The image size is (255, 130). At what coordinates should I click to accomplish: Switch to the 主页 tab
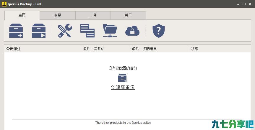(x=22, y=15)
